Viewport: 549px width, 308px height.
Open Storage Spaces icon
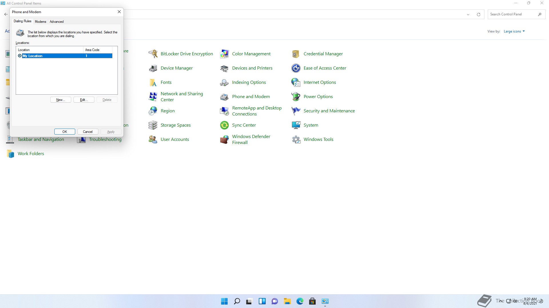point(153,125)
